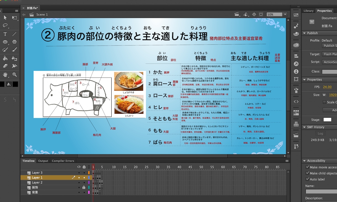This screenshot has height=202, width=337.
Task: Select the PolyStar hexagon tool
Action: [x=15, y=42]
